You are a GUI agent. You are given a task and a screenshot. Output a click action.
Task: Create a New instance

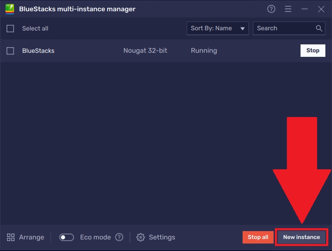(x=301, y=237)
